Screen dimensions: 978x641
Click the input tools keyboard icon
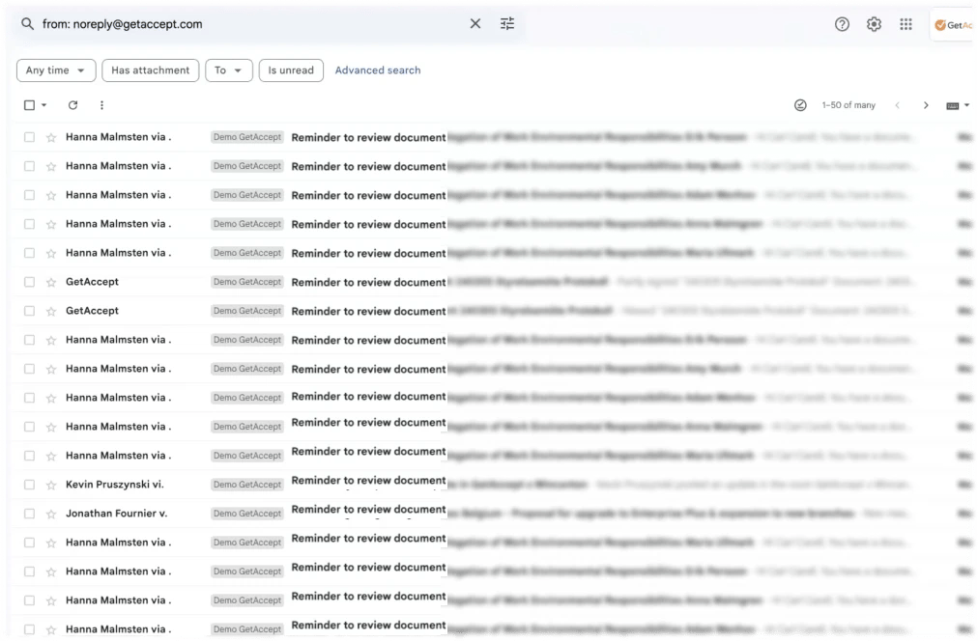coord(953,106)
